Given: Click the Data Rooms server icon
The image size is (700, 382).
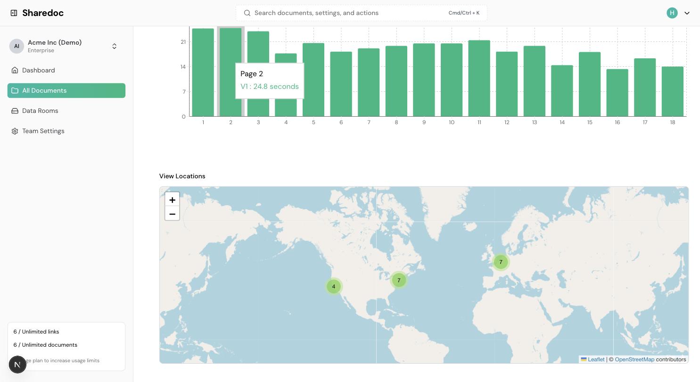Looking at the screenshot, I should tap(15, 111).
